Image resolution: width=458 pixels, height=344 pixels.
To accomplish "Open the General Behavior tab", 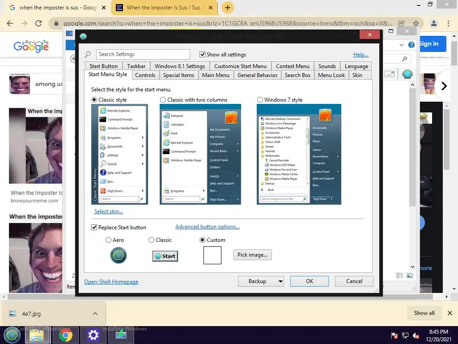I will (x=257, y=75).
